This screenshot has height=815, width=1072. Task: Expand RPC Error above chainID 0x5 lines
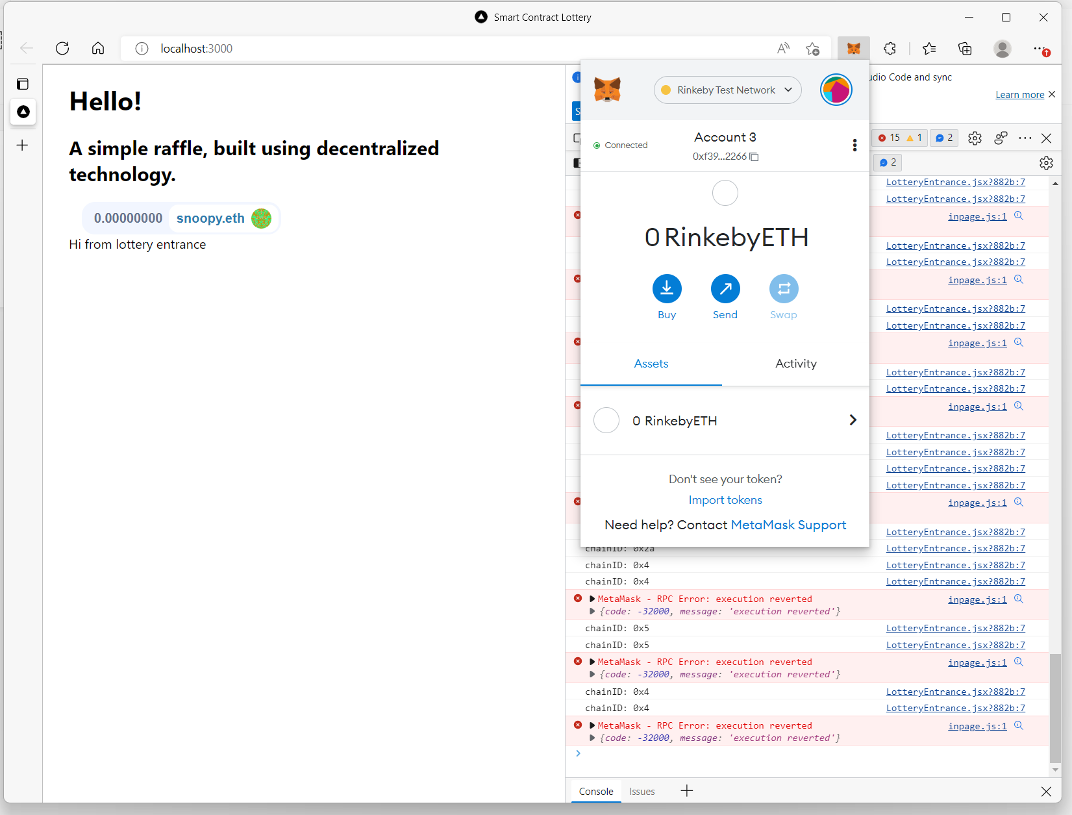(x=592, y=599)
